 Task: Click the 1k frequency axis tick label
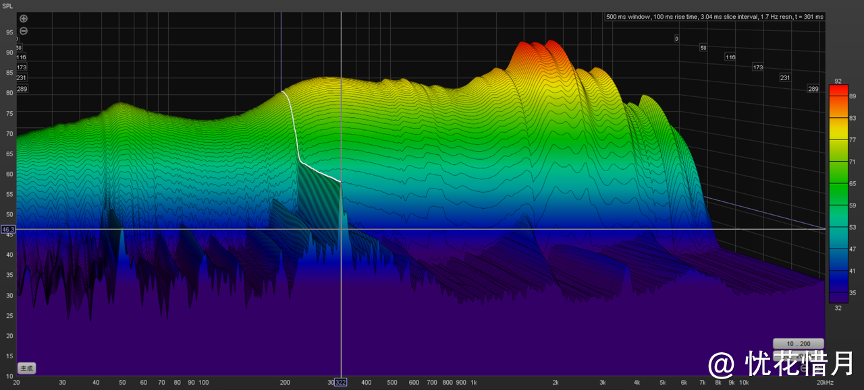[x=473, y=383]
